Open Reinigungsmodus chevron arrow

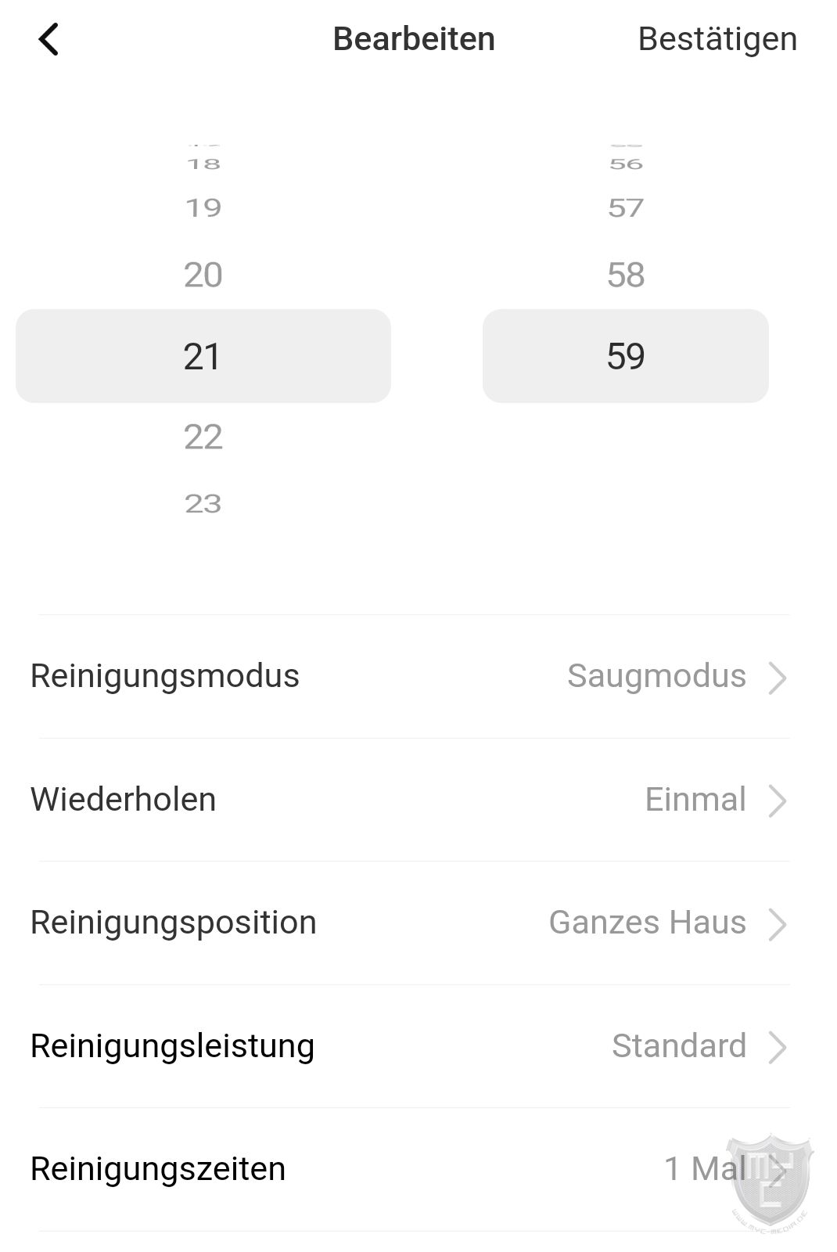pyautogui.click(x=777, y=678)
